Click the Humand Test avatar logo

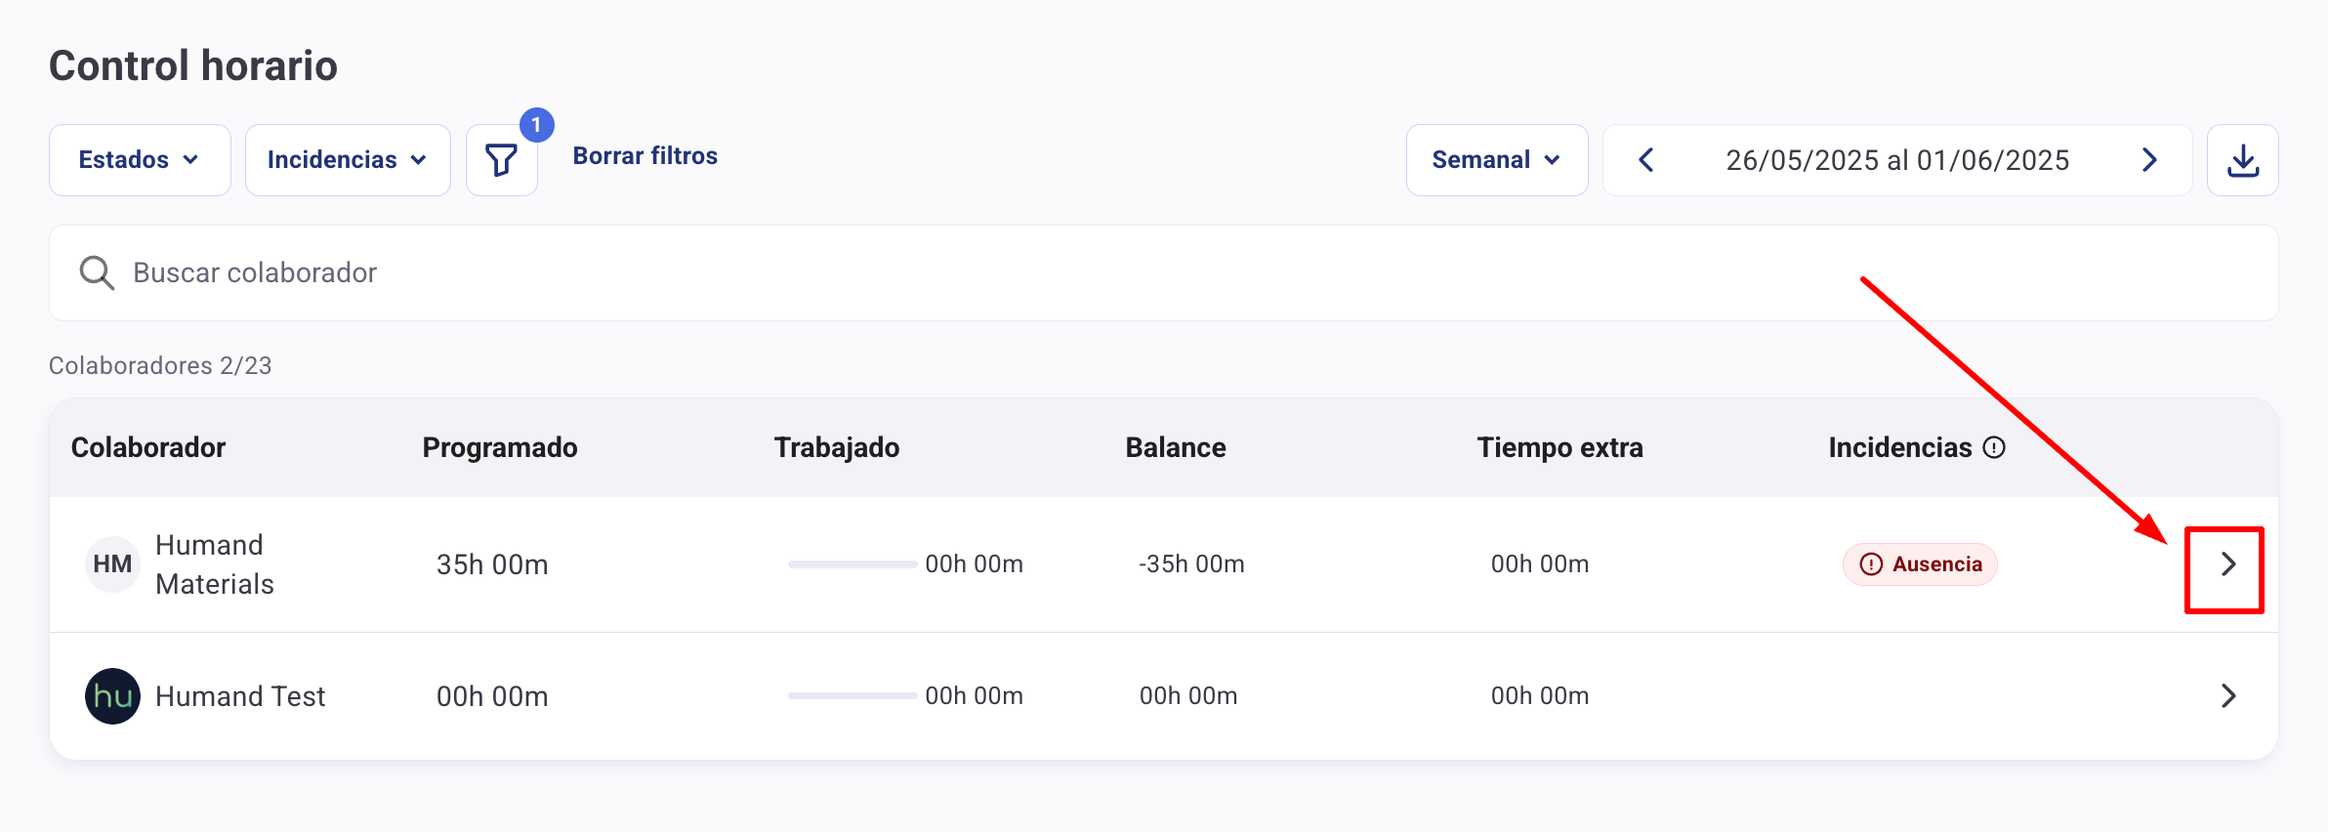tap(112, 696)
